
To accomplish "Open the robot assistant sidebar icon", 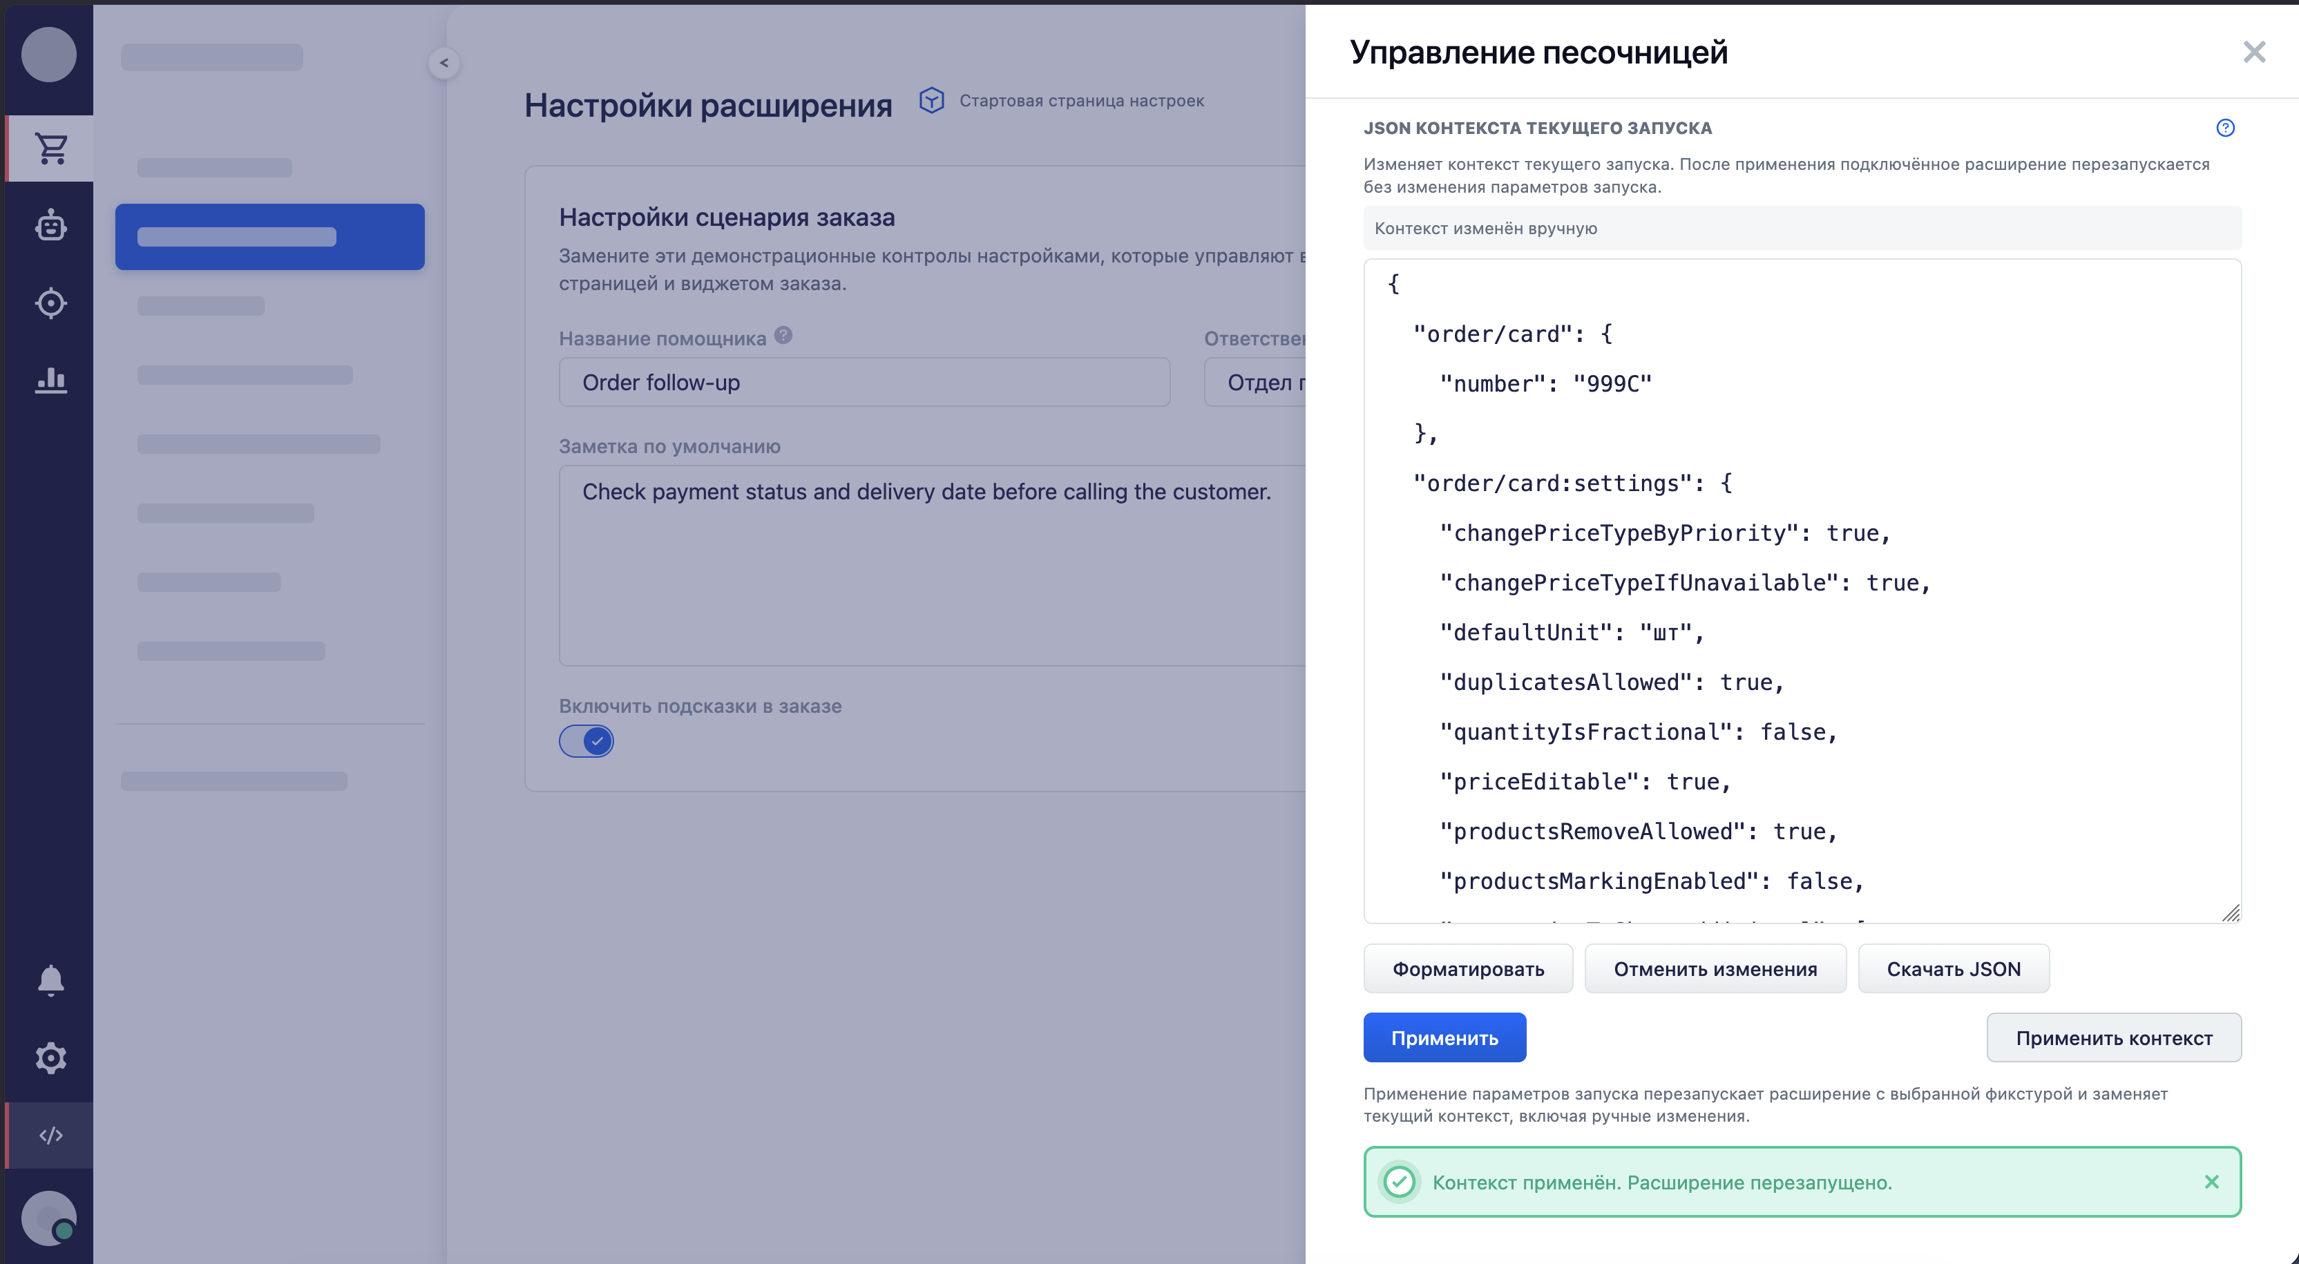I will coord(51,225).
